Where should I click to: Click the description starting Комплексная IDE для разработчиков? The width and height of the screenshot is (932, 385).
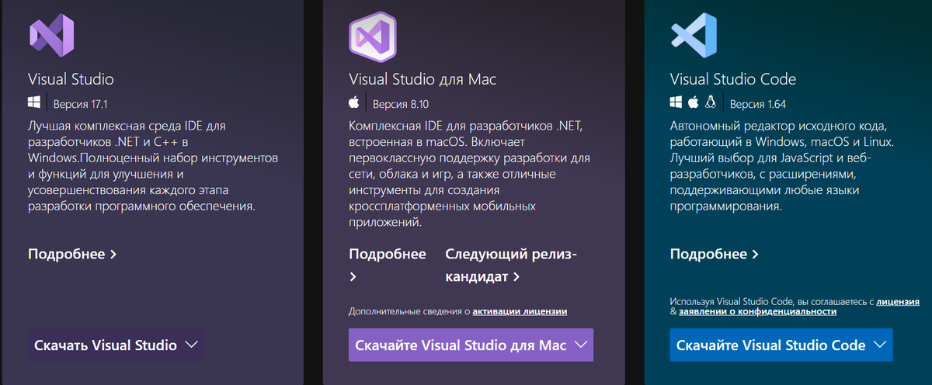pyautogui.click(x=469, y=173)
